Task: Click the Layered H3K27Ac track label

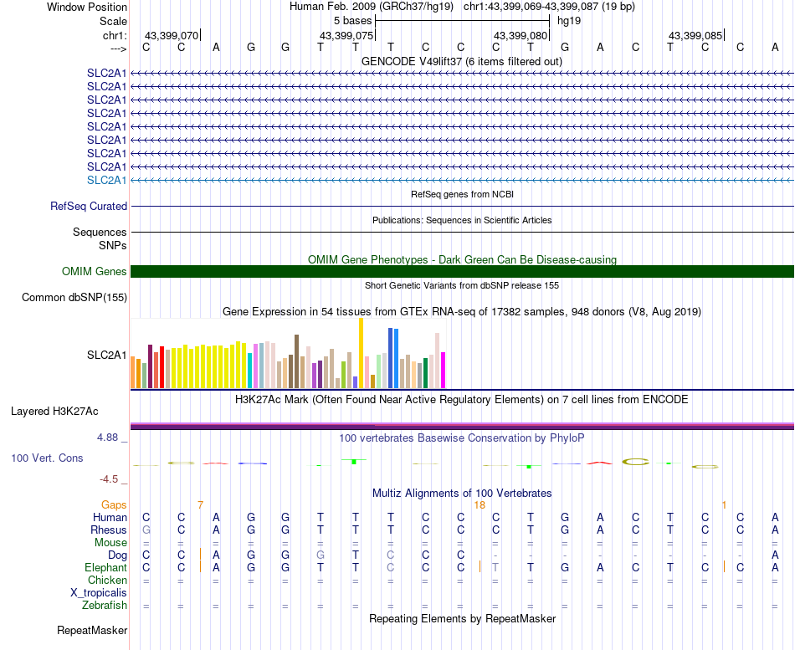Action: pos(54,412)
